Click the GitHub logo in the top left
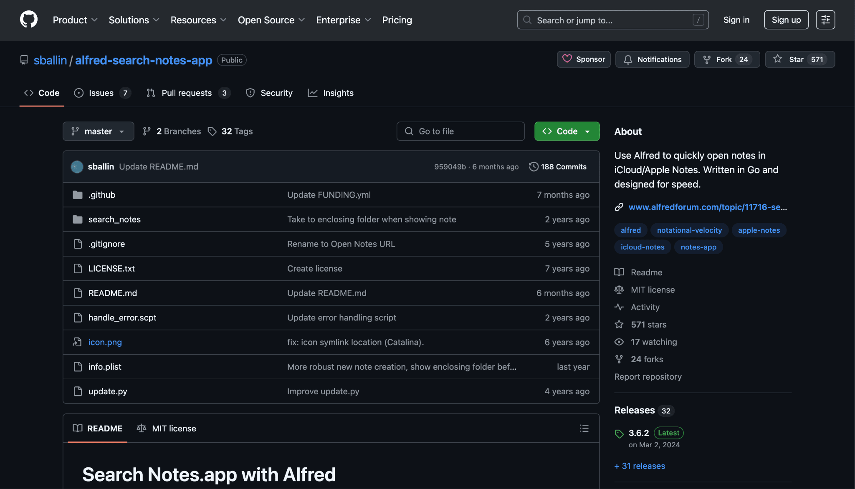 click(x=28, y=19)
